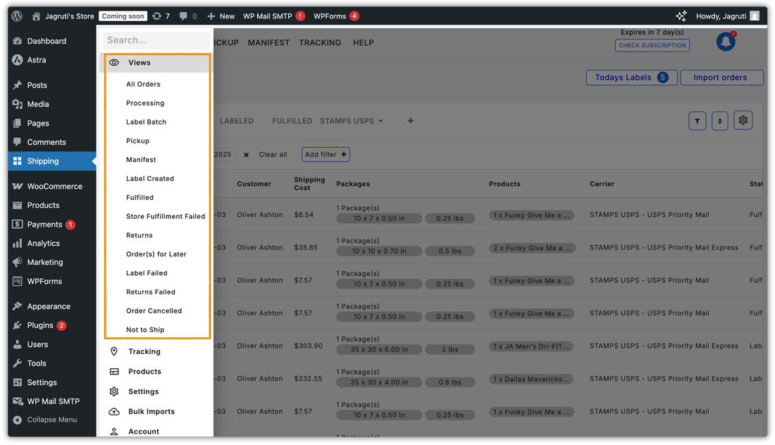Click the Marketing megaphone icon
The height and width of the screenshot is (445, 775).
(18, 262)
